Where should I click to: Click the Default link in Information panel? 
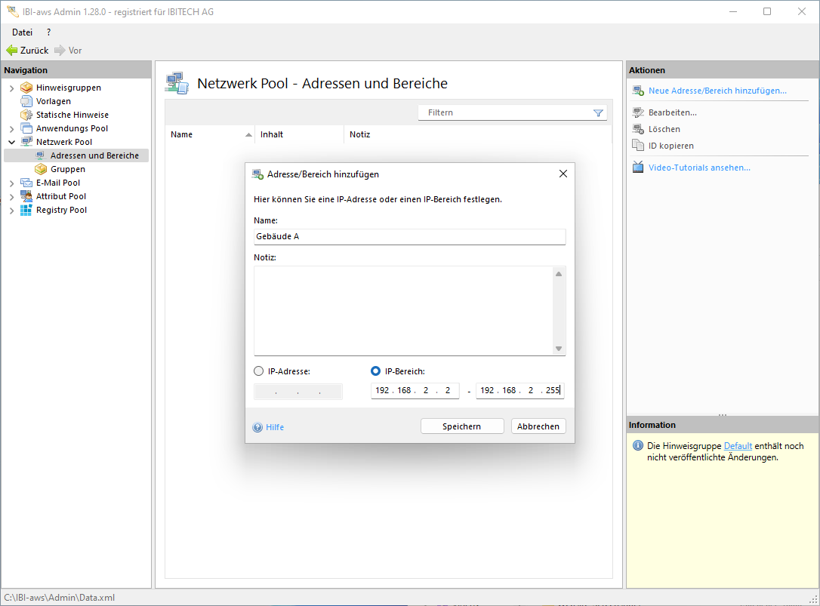tap(738, 446)
